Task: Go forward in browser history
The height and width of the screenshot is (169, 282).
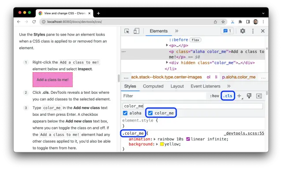Action: pyautogui.click(x=26, y=22)
